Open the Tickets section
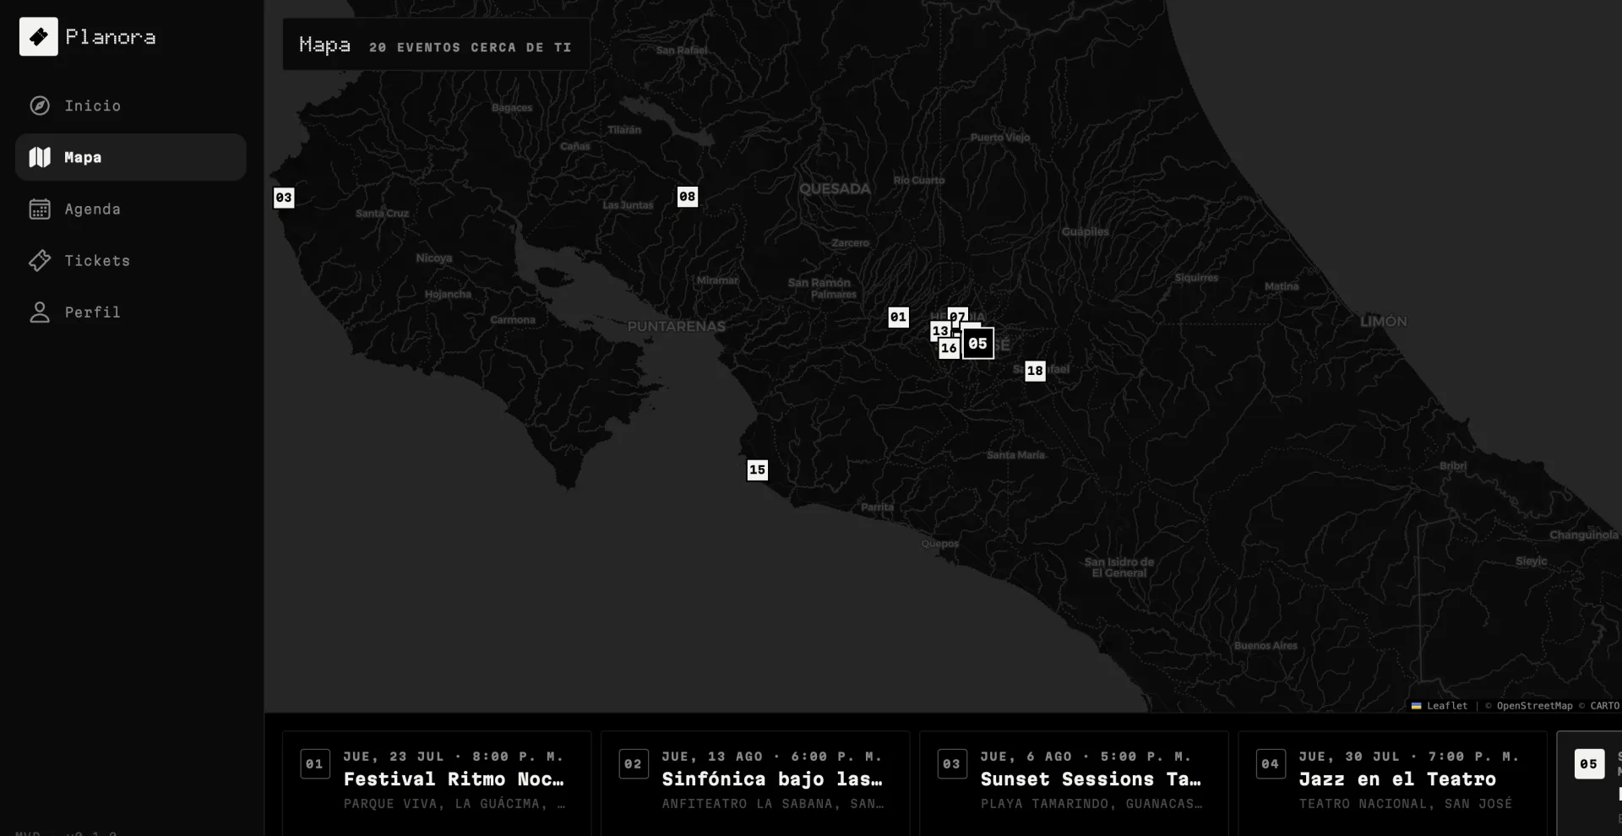 tap(131, 260)
